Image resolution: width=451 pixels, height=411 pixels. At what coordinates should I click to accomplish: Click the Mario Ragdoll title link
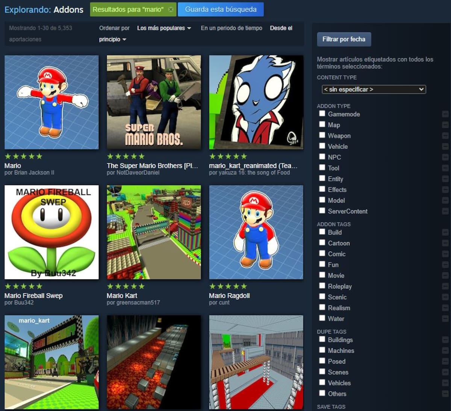click(x=229, y=296)
